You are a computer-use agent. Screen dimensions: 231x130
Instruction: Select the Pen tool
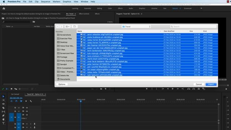pos(3,116)
